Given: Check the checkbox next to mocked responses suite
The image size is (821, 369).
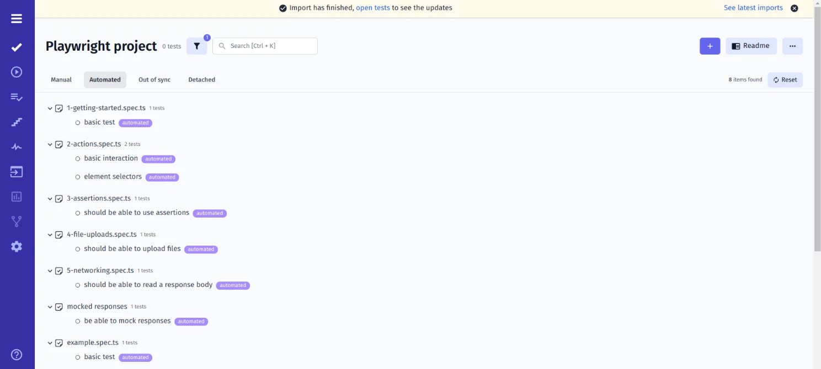Looking at the screenshot, I should [59, 306].
